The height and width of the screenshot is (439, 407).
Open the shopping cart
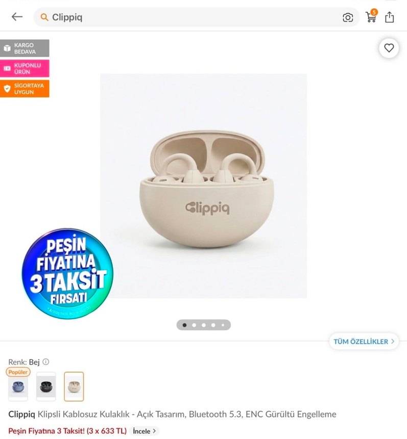(x=371, y=16)
